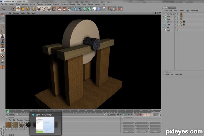204x136 pixels.
Task: Open the viewport Display menu
Action: tap(23, 13)
